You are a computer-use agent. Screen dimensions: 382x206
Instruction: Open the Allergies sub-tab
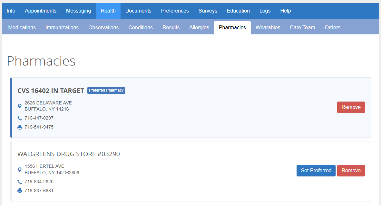pos(199,27)
